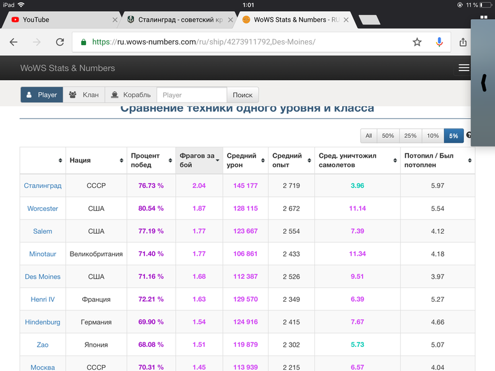Tap the microphone voice search icon

439,42
